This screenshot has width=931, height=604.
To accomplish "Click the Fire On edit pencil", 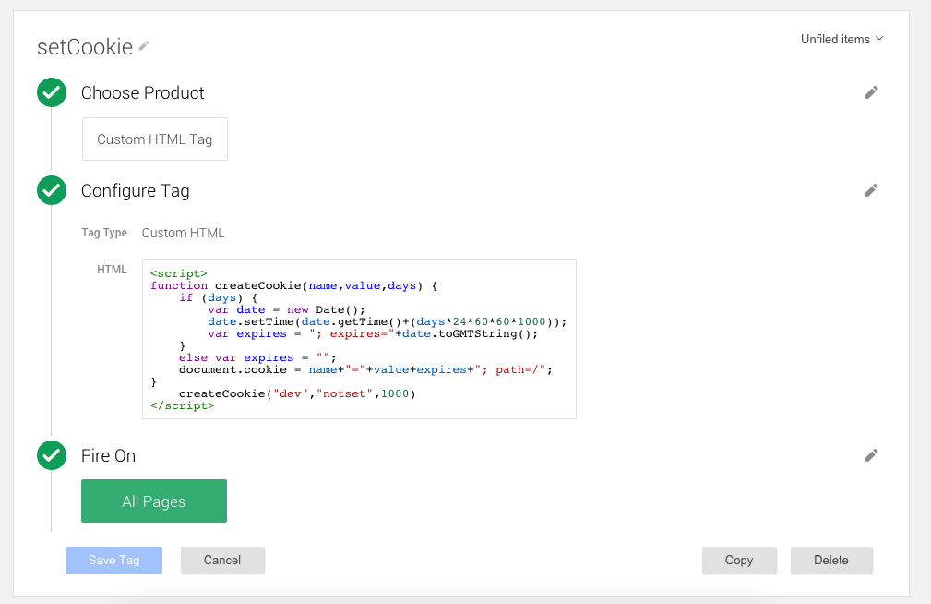I will tap(871, 456).
